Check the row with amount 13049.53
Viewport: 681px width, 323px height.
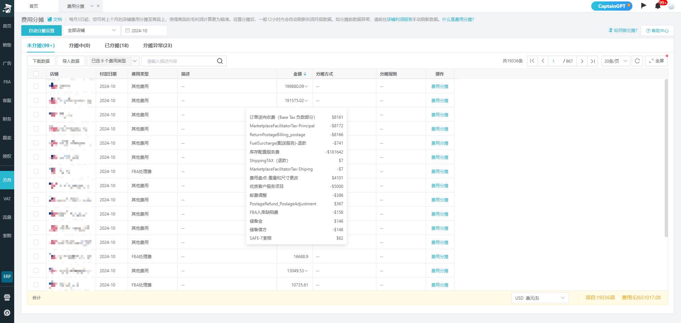(x=36, y=271)
